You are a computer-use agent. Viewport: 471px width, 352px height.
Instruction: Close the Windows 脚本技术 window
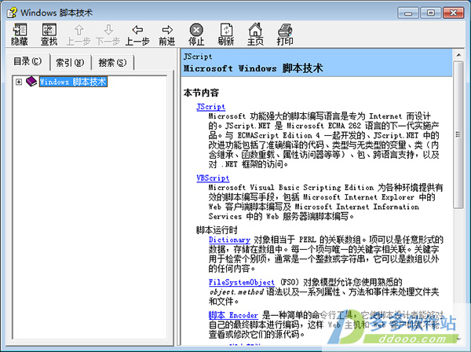pyautogui.click(x=453, y=13)
